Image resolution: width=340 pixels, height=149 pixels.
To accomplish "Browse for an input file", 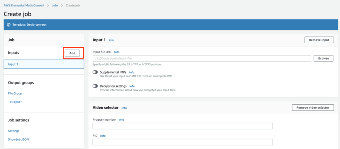I will pyautogui.click(x=323, y=58).
